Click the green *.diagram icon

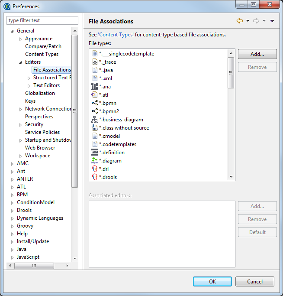95,160
